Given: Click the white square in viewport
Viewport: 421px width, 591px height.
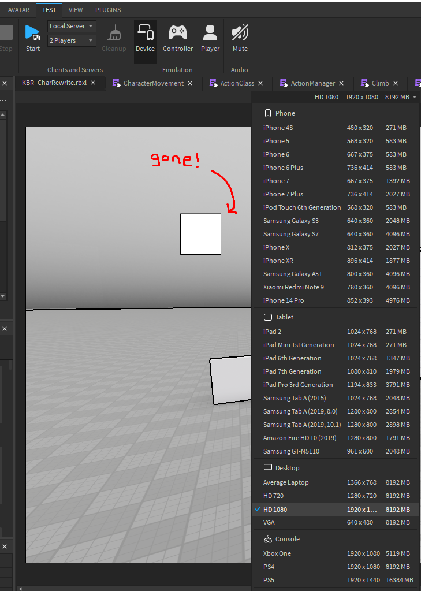Looking at the screenshot, I should point(200,234).
